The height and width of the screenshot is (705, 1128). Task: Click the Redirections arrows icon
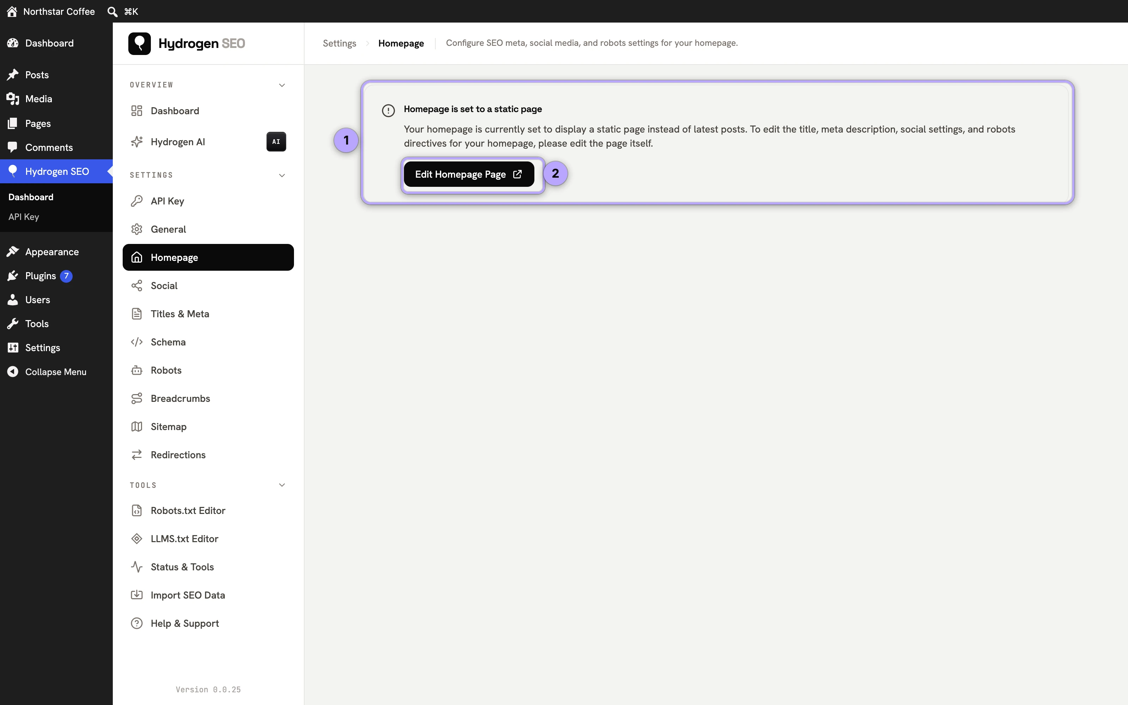[x=136, y=455]
